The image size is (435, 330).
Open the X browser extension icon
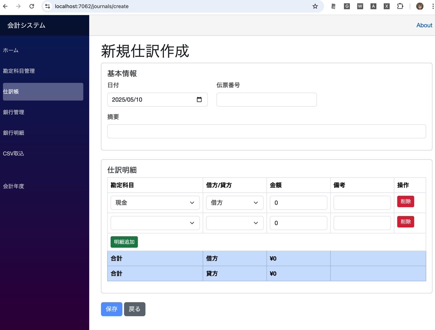pyautogui.click(x=387, y=6)
